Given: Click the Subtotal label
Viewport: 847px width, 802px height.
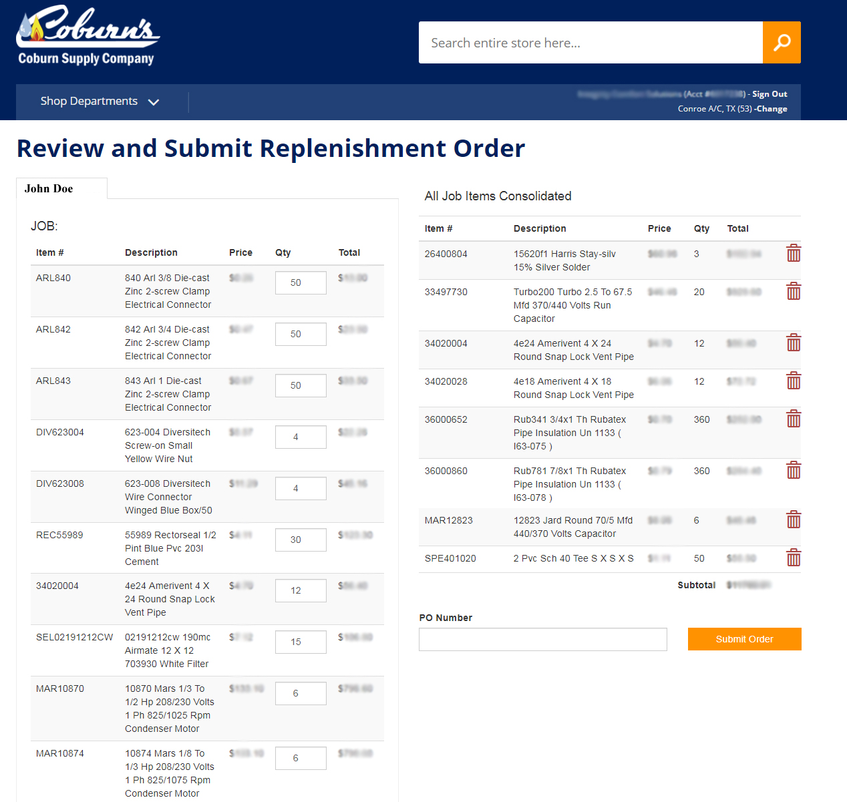Looking at the screenshot, I should coord(696,585).
